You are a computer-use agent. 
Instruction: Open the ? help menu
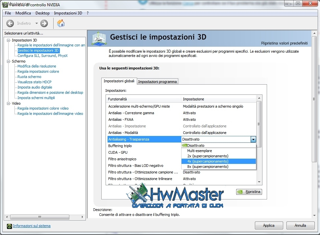tap(87, 13)
